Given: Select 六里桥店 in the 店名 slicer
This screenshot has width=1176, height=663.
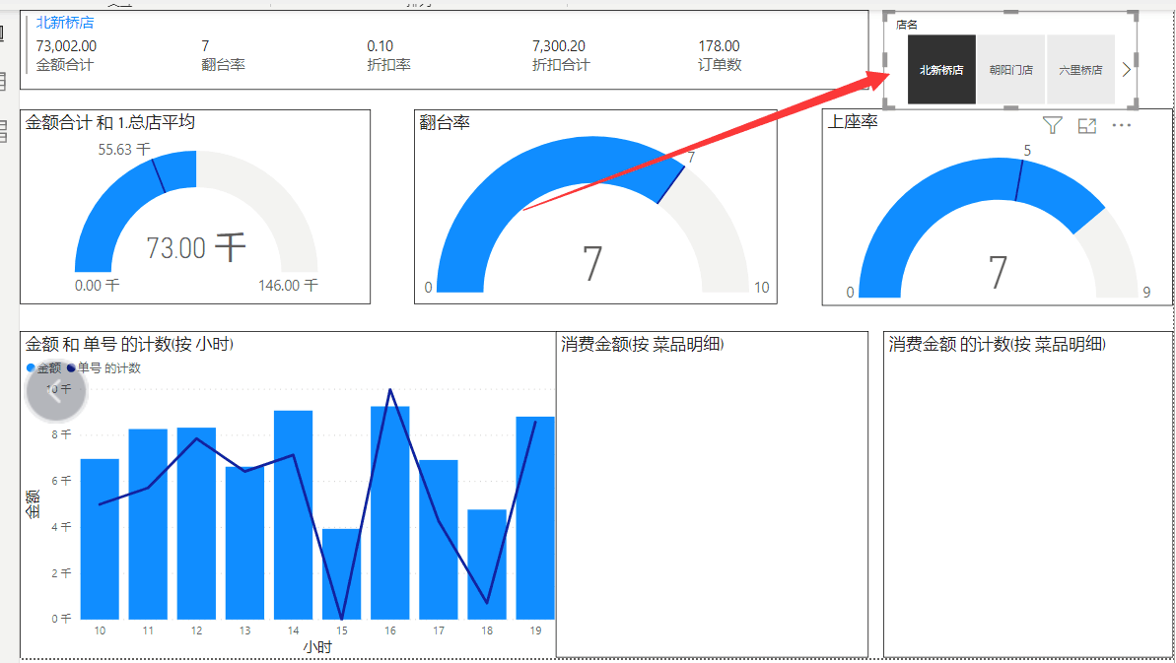Looking at the screenshot, I should point(1080,70).
